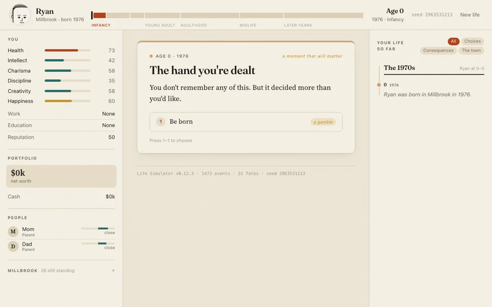492x307 pixels.
Task: Click 'The 1970s' decade heading
Action: pos(399,68)
